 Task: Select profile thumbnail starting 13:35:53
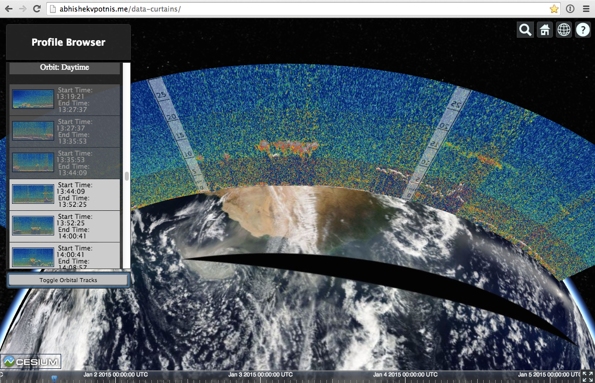(x=33, y=162)
